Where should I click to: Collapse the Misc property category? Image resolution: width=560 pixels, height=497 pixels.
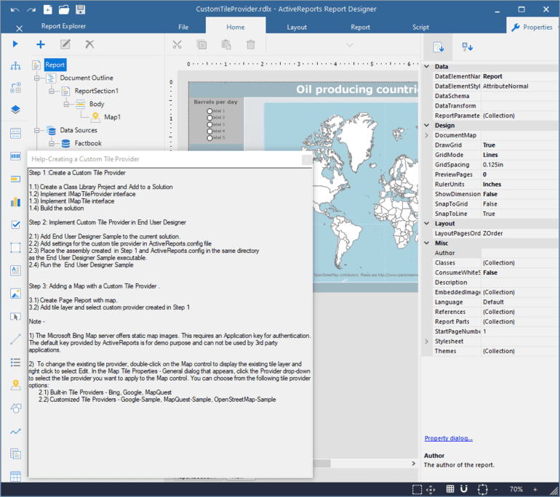coord(426,243)
